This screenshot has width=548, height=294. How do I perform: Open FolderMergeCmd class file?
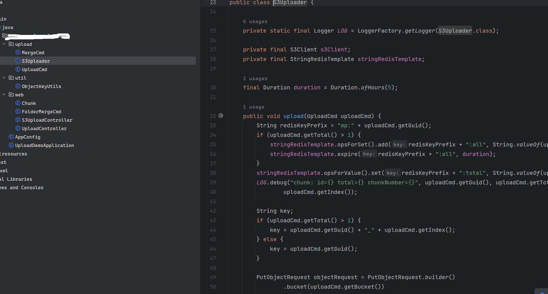41,112
